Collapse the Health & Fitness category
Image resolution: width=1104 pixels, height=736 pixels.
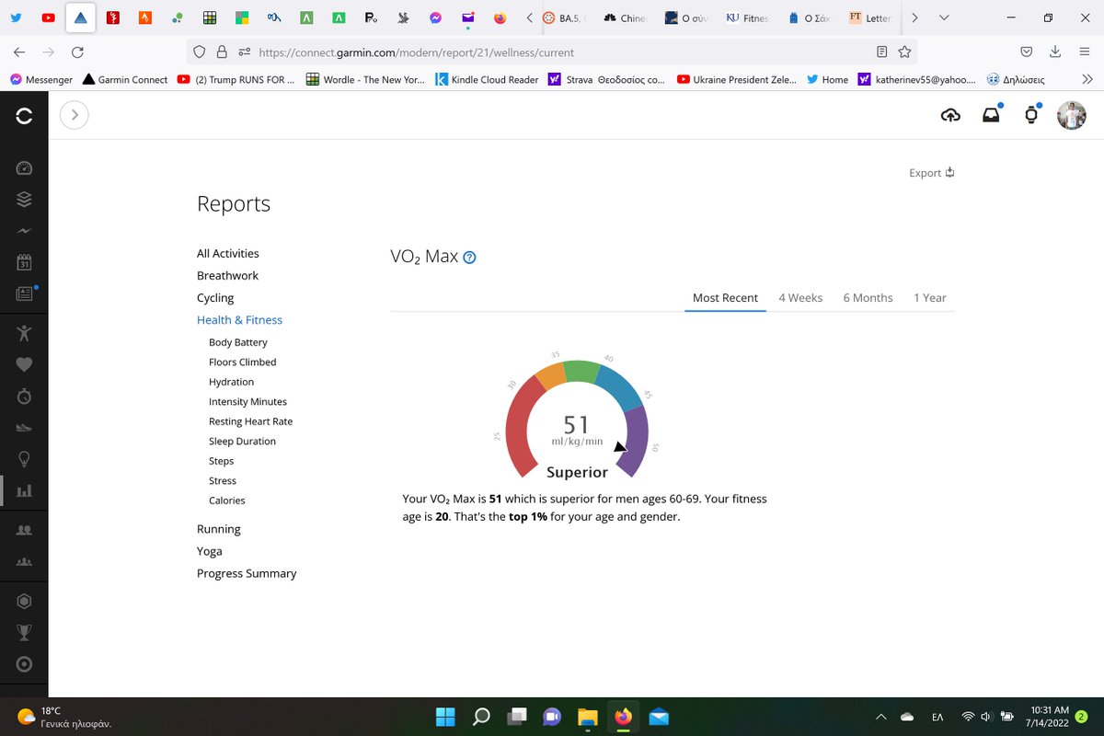pos(239,320)
